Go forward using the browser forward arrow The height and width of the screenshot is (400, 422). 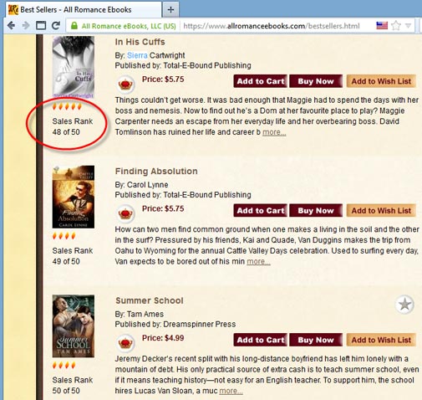point(26,26)
